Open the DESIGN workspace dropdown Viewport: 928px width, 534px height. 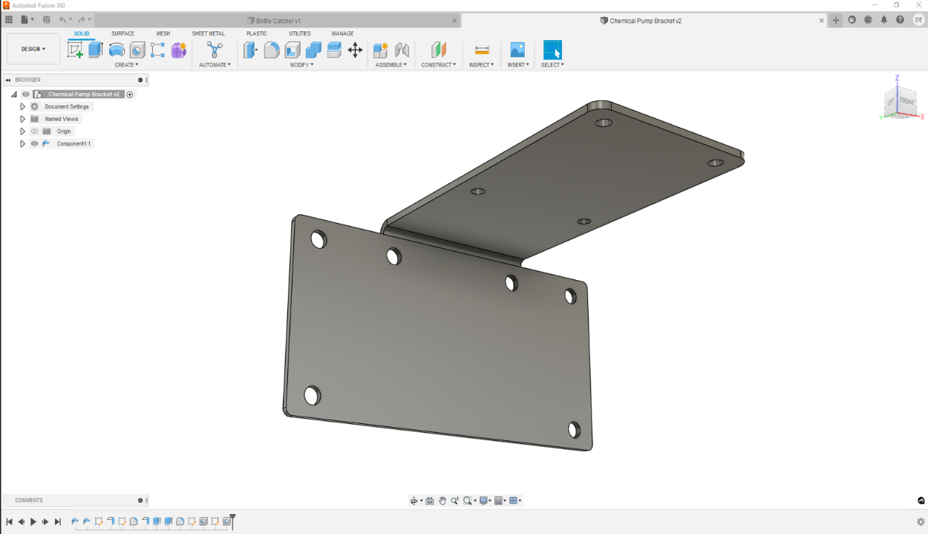(33, 49)
